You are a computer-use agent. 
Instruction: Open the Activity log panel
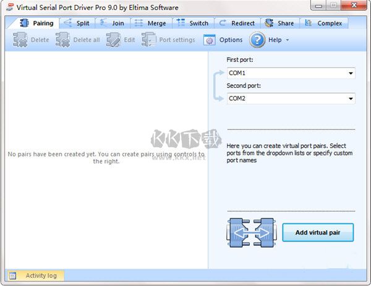tap(35, 275)
